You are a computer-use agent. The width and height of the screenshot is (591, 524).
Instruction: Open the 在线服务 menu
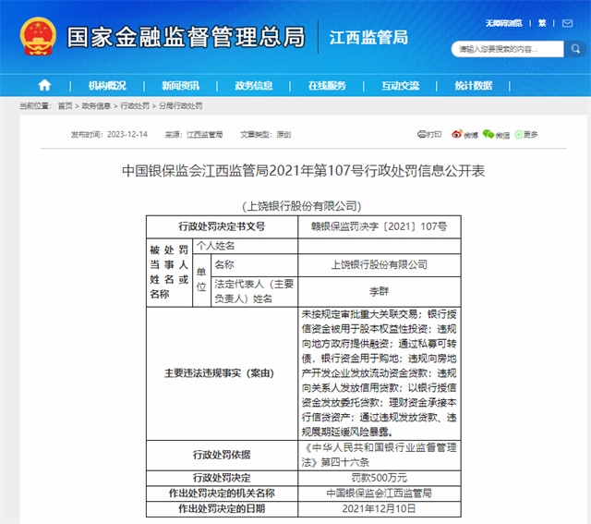coord(327,86)
